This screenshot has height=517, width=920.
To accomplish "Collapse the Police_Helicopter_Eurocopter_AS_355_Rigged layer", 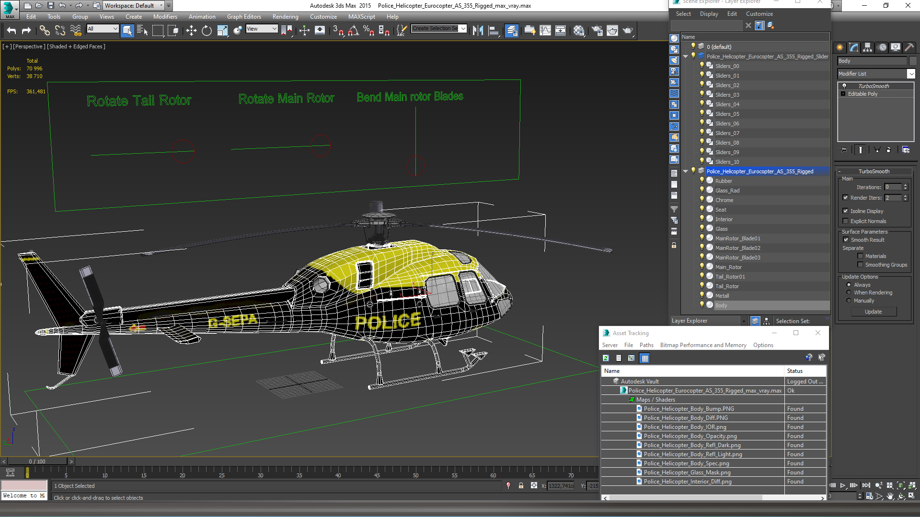I will 686,171.
